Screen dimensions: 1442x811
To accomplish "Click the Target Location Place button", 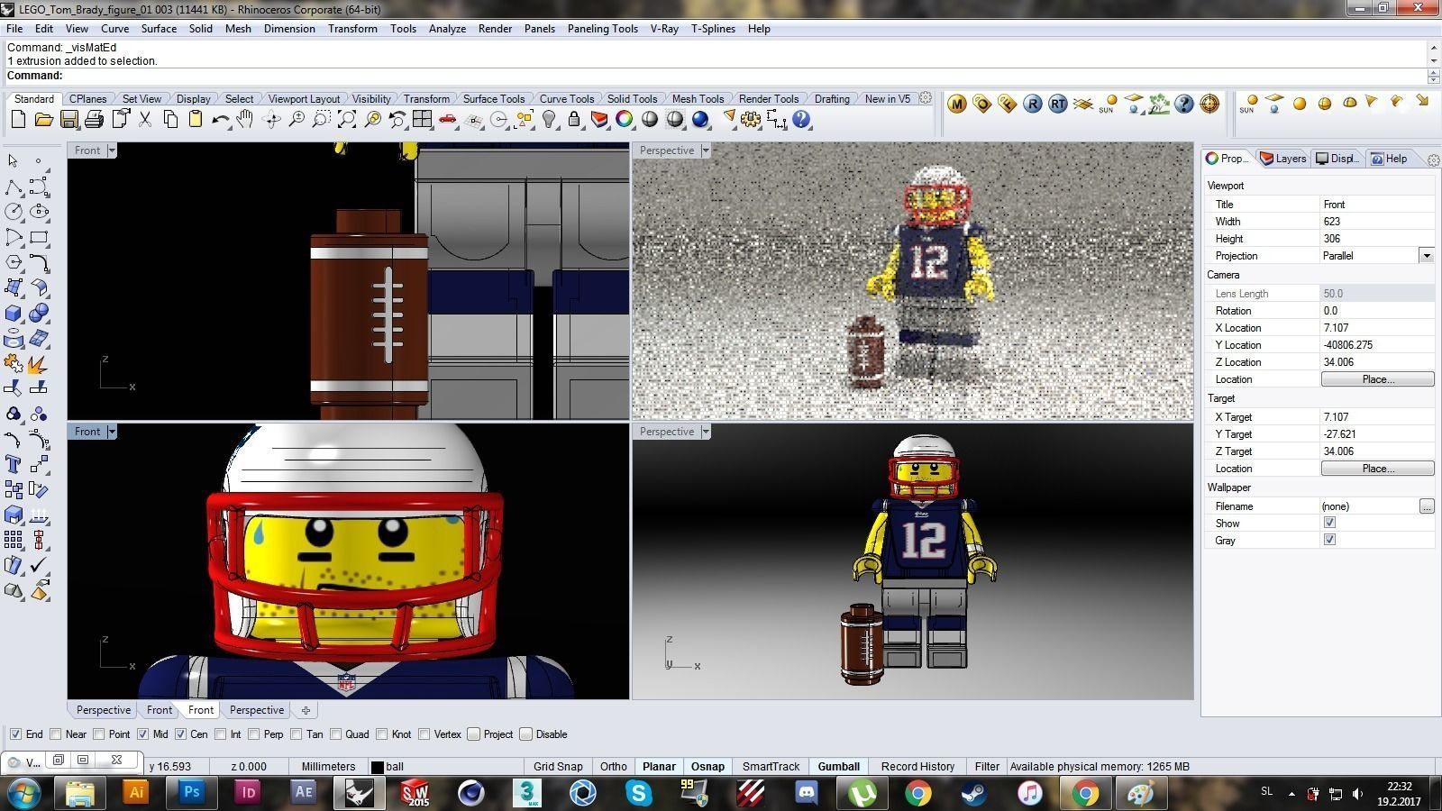I will point(1377,469).
